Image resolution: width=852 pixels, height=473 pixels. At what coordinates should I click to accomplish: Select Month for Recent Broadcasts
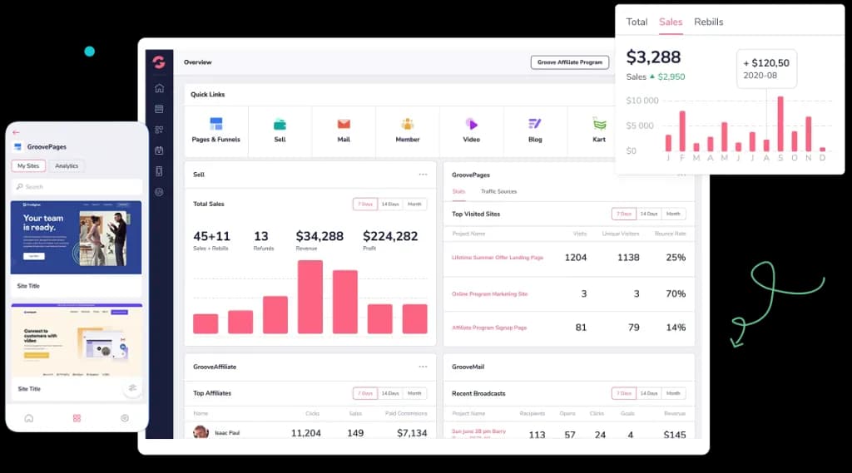(673, 393)
